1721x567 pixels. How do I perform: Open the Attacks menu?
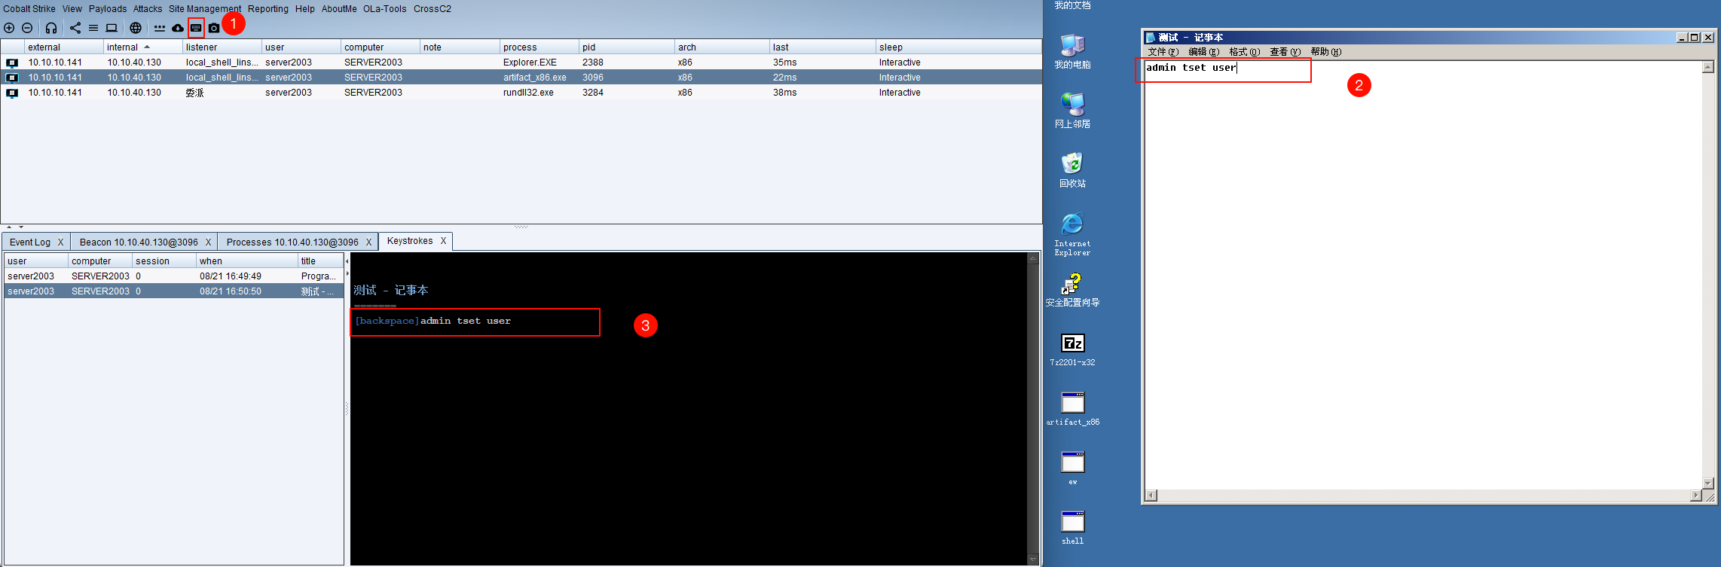[148, 9]
